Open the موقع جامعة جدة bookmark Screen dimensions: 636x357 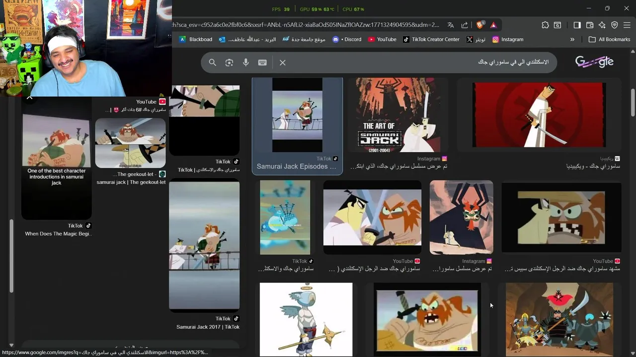(304, 39)
